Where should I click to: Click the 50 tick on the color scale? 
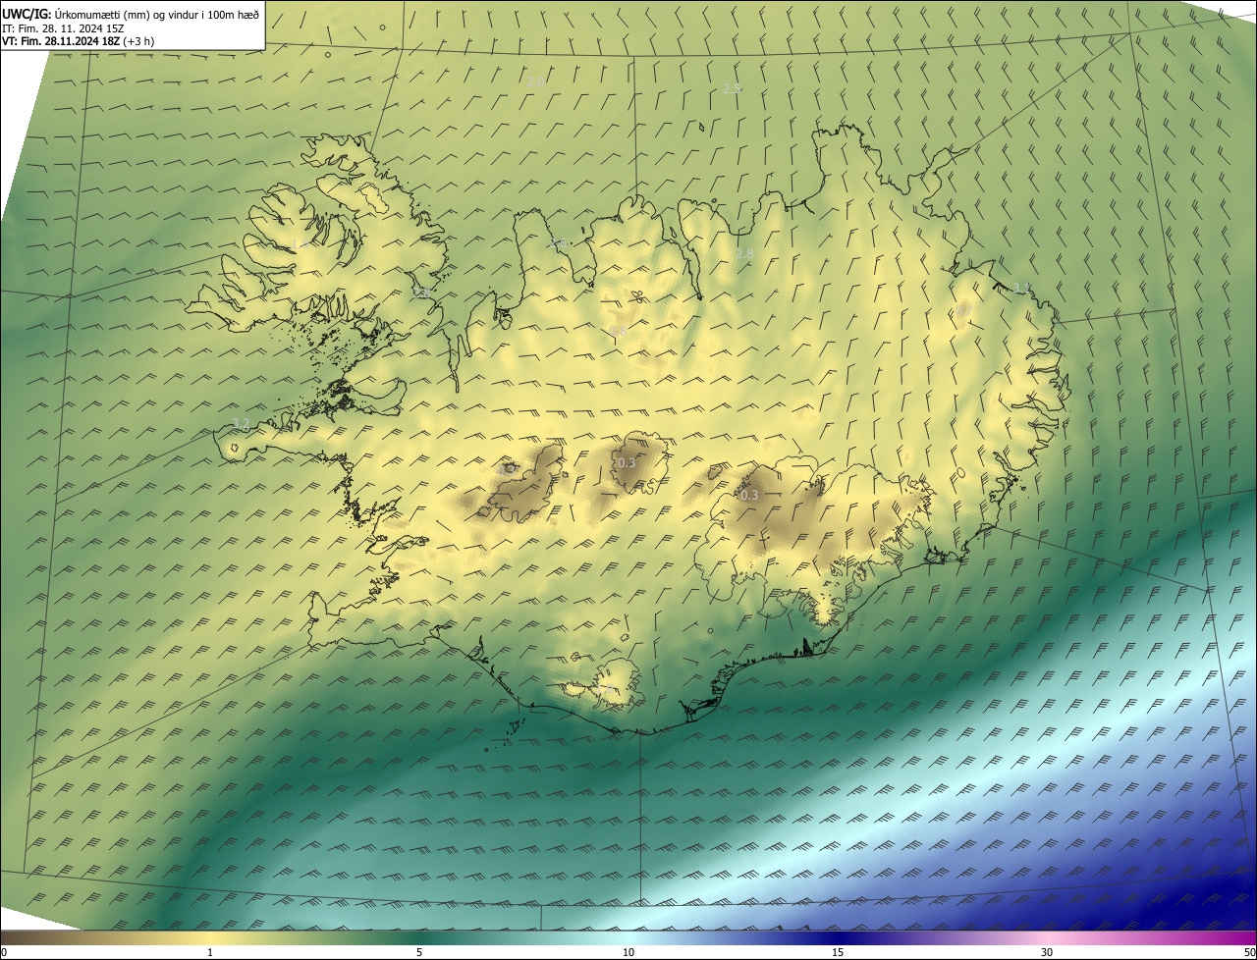point(1249,952)
